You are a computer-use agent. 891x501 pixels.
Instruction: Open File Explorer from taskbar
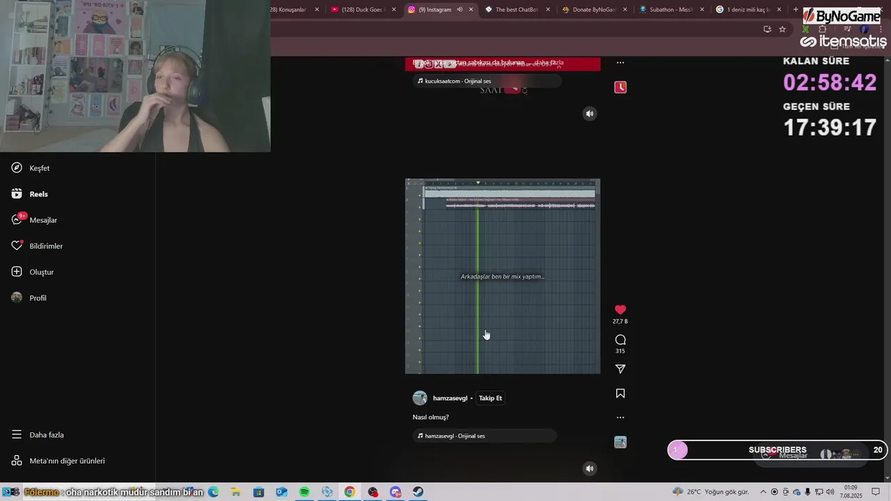pyautogui.click(x=236, y=492)
